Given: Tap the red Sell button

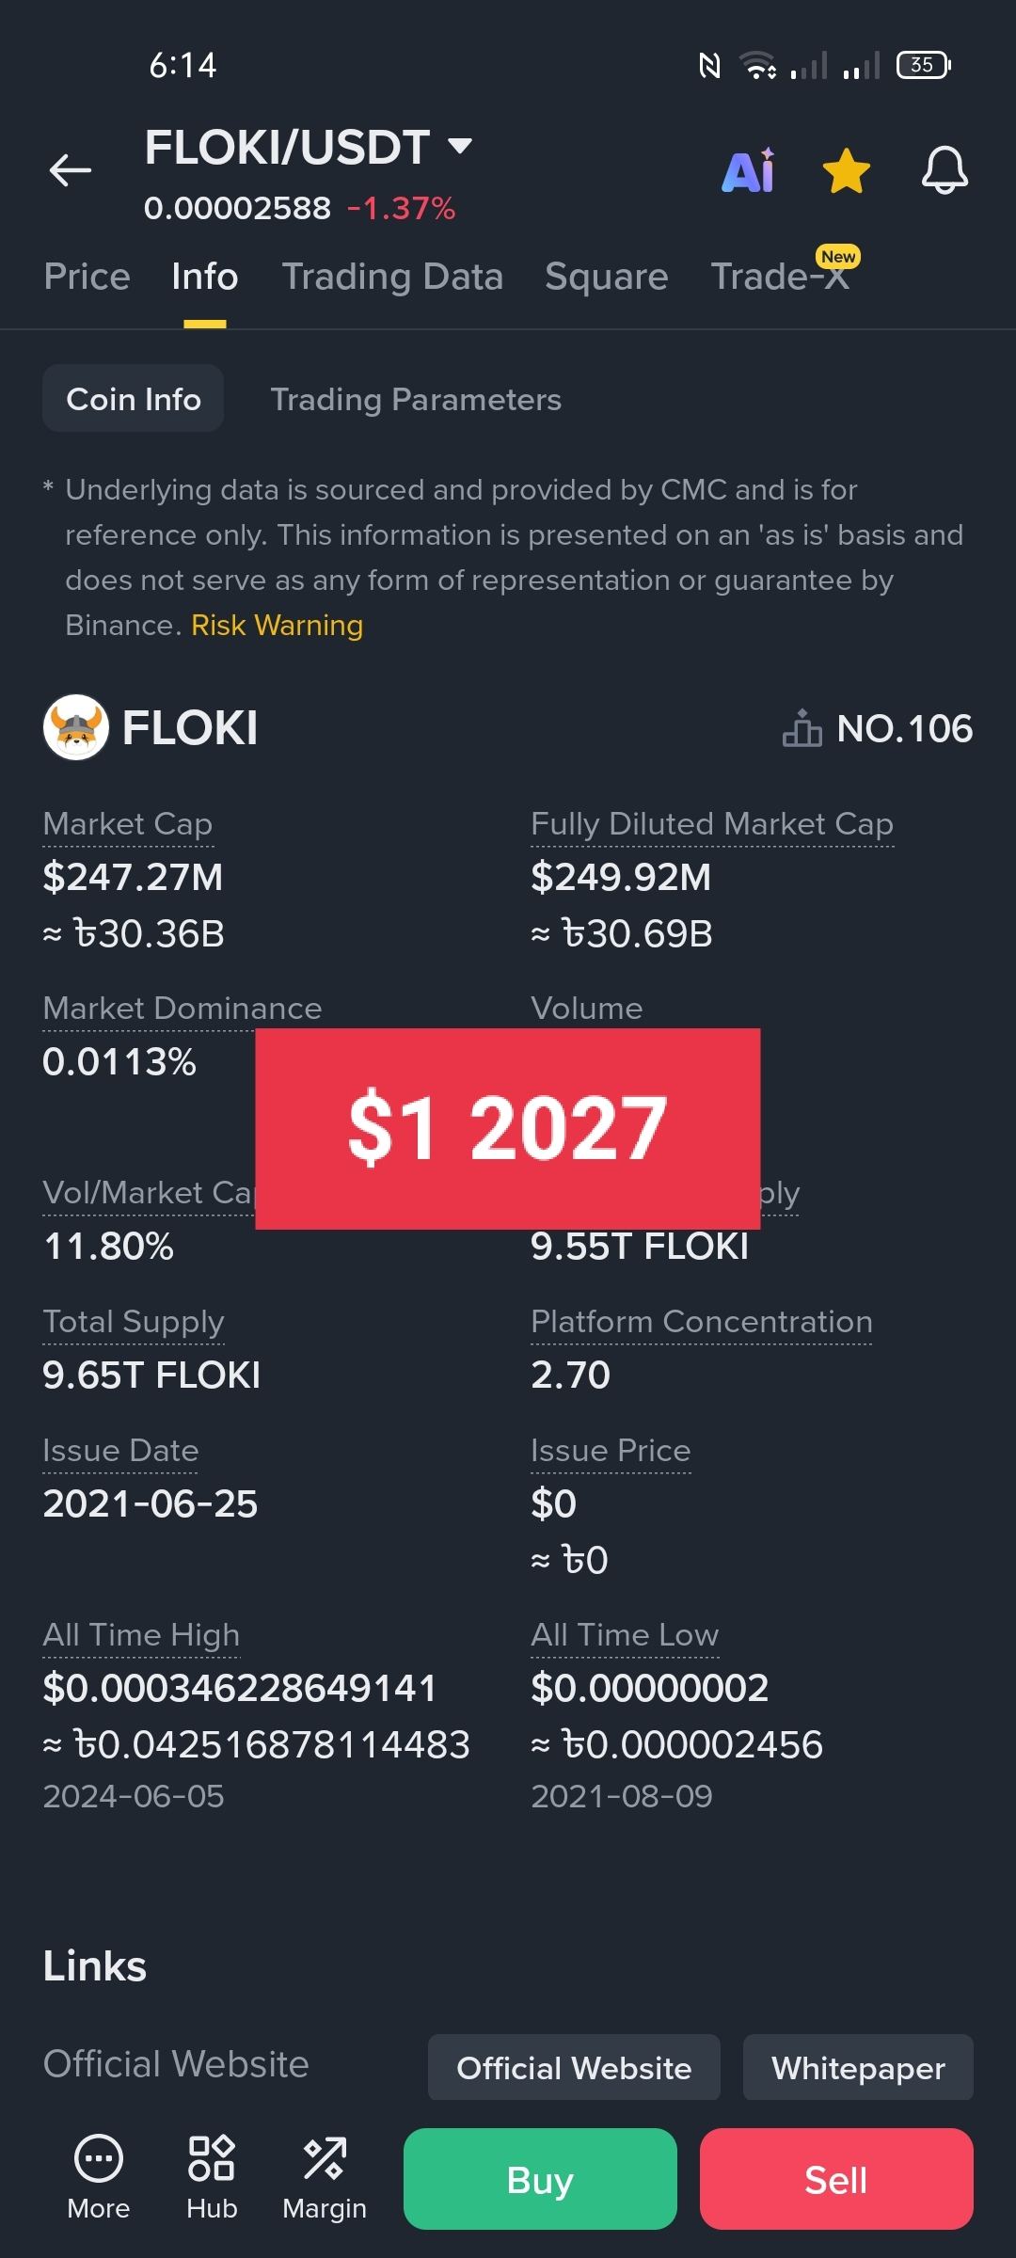Looking at the screenshot, I should click(x=836, y=2179).
